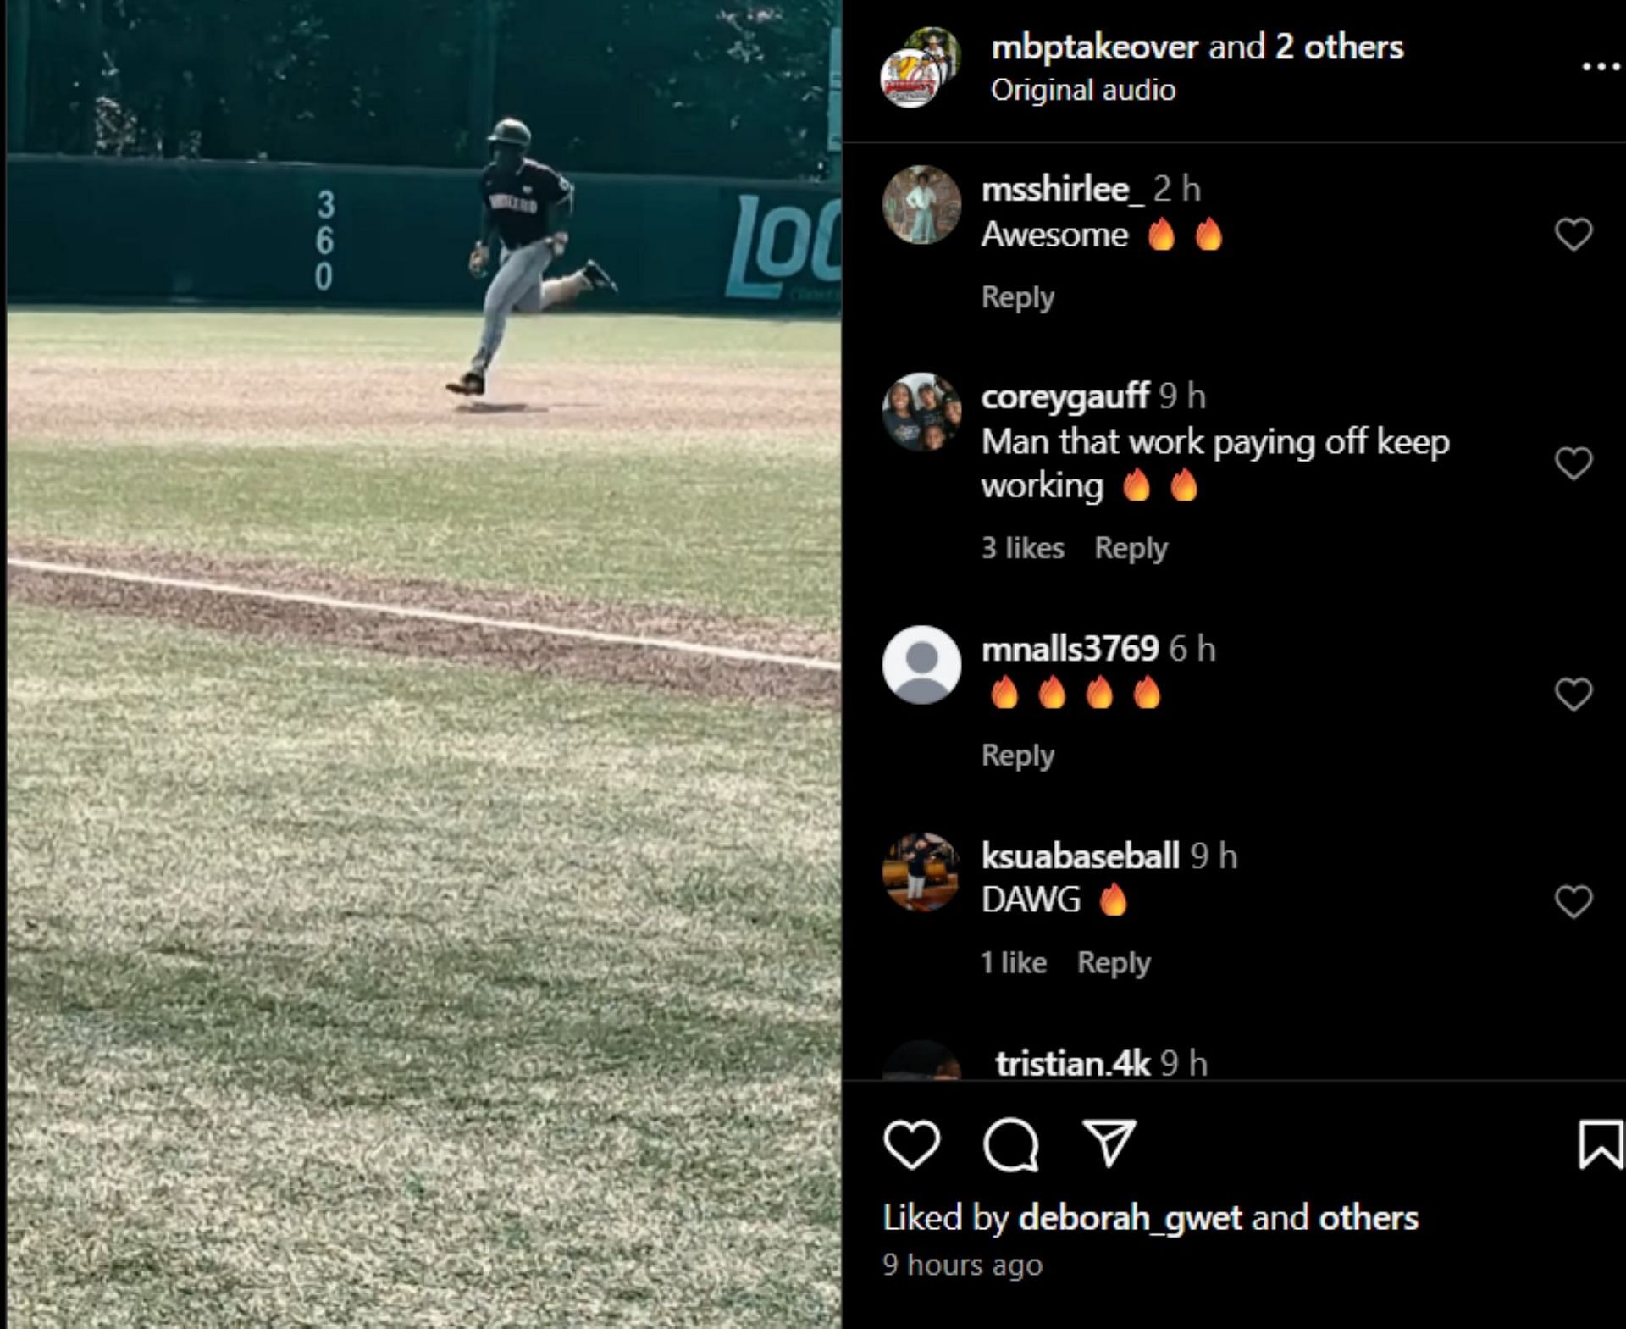
Task: Like mnalls3769's fire emoji comment
Action: [1573, 695]
